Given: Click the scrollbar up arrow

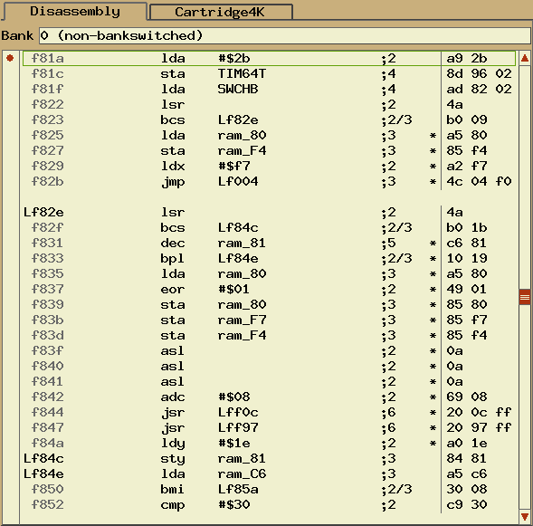Looking at the screenshot, I should [x=525, y=58].
